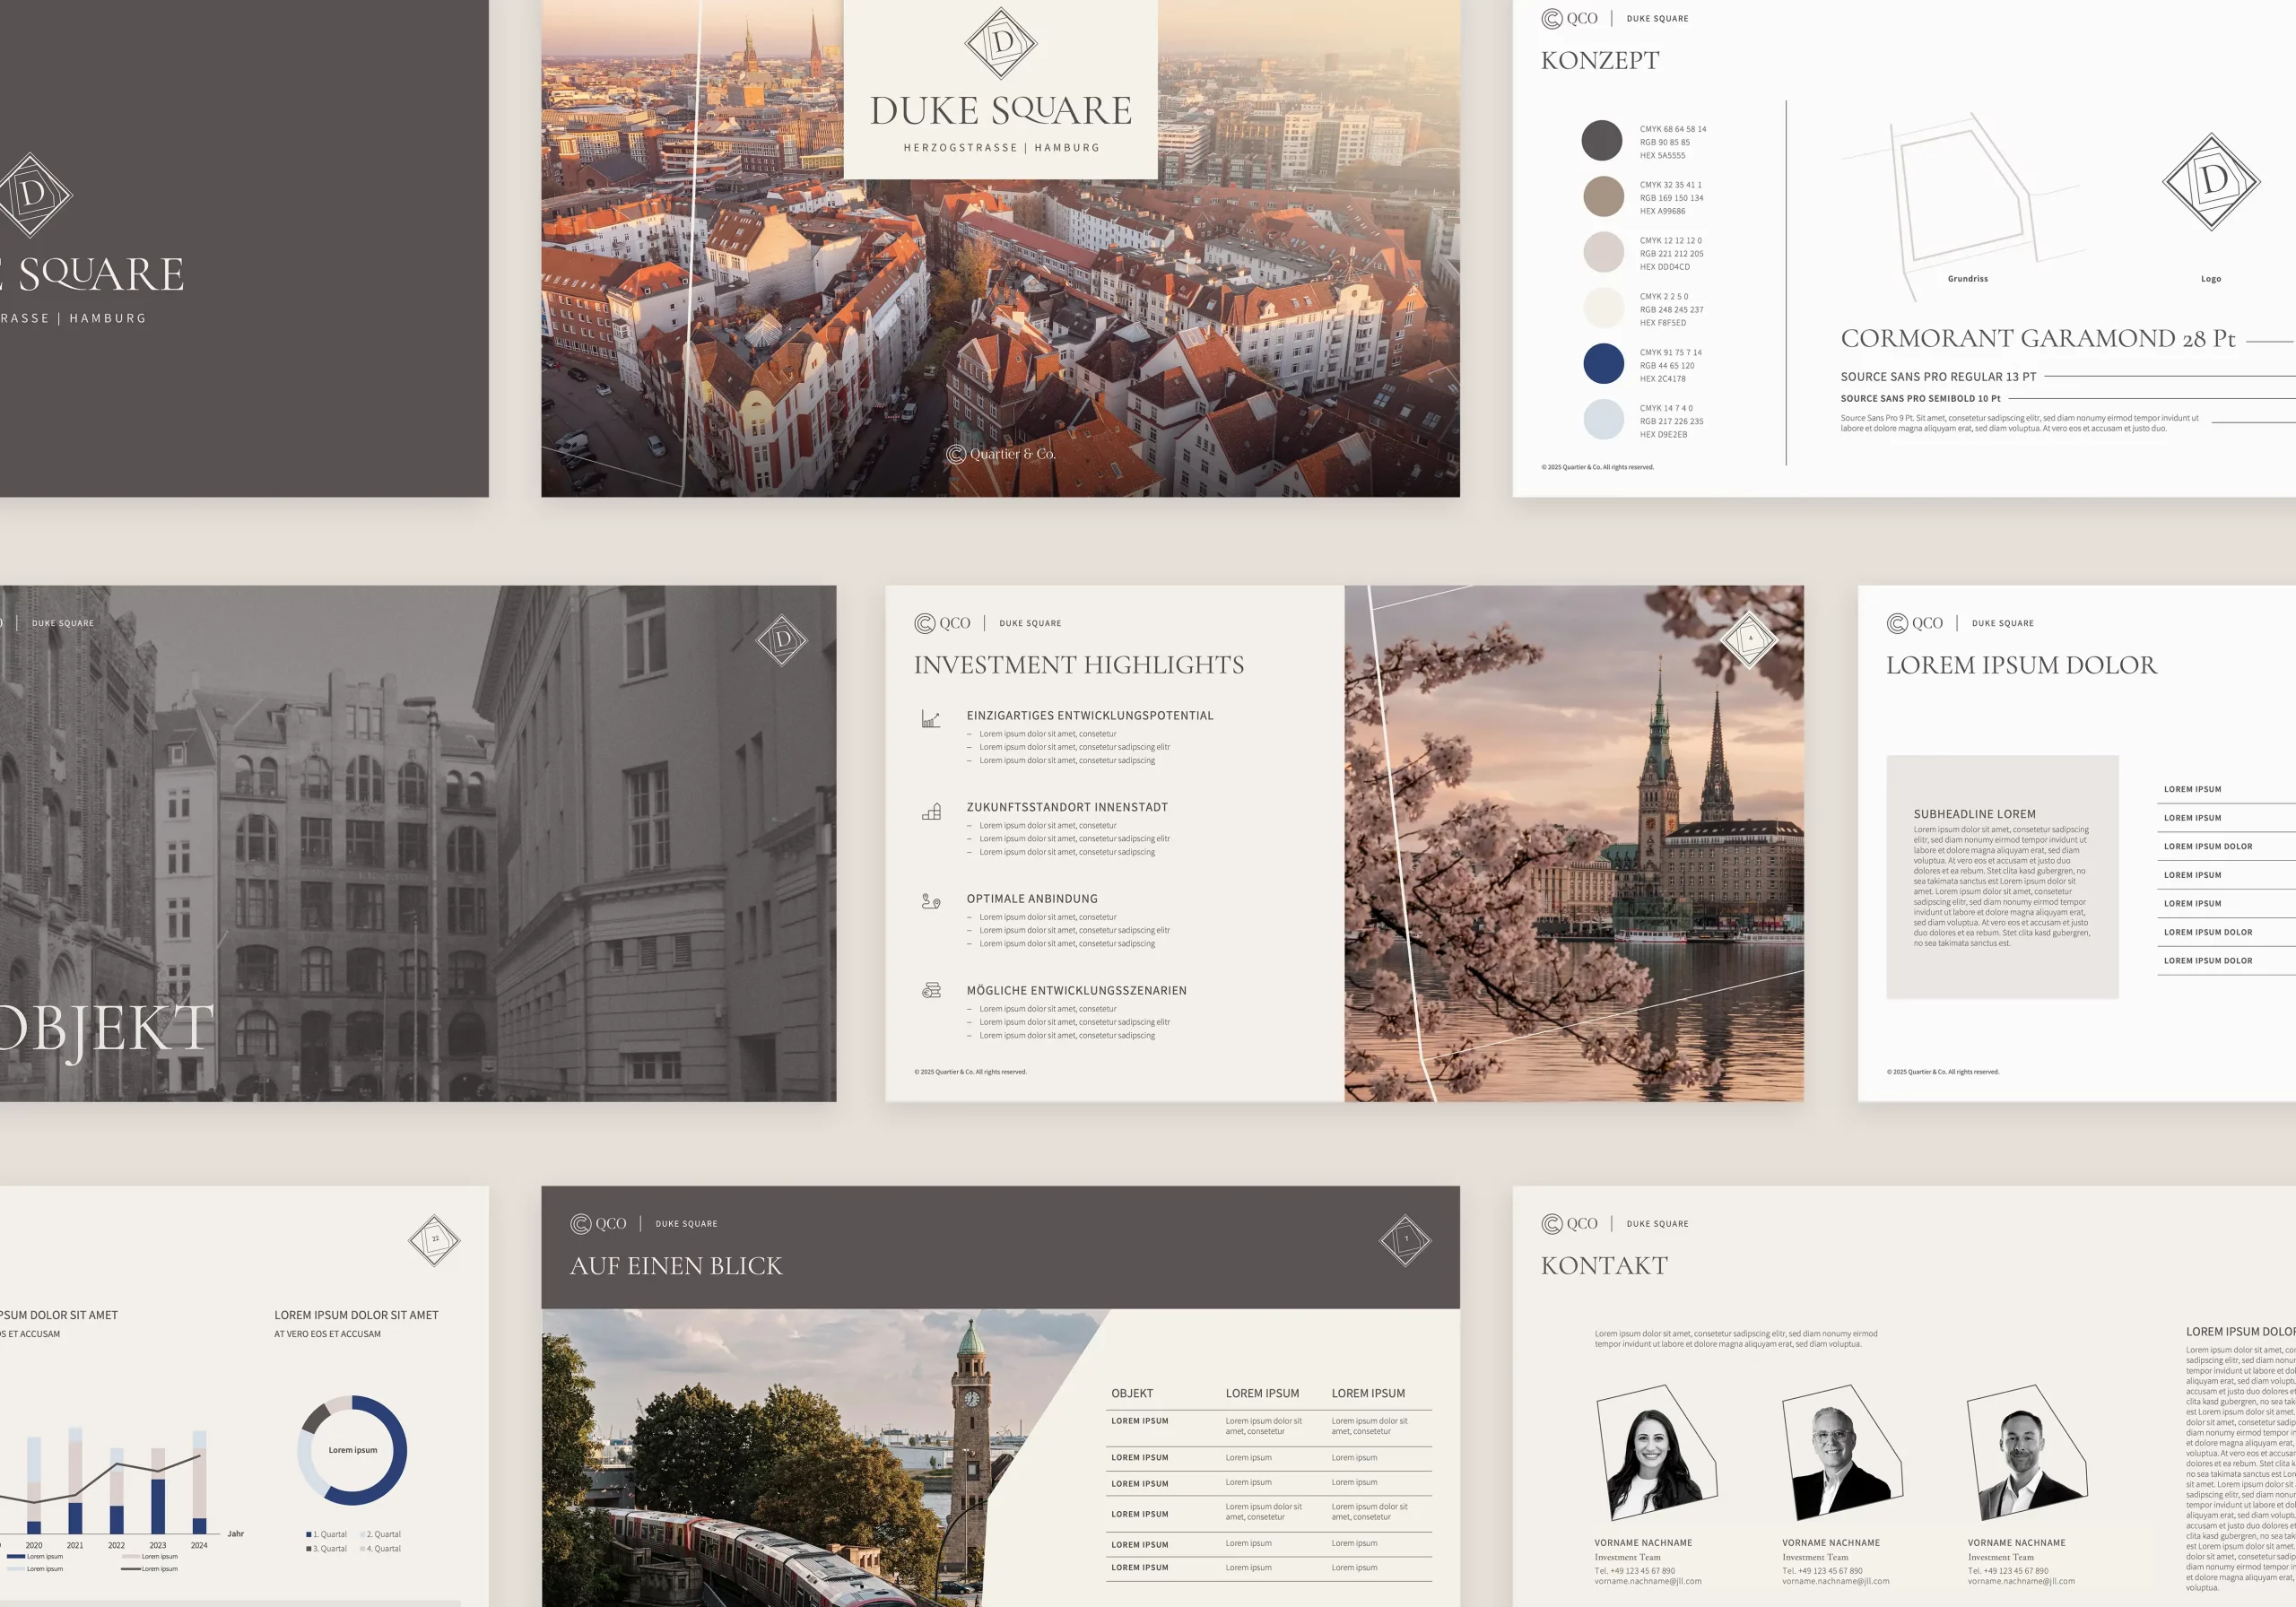Click the building blocks icon beside Zukunftsstandort Innenstadt

931,811
